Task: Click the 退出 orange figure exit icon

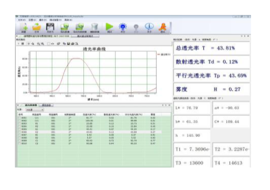Action: [x=162, y=27]
